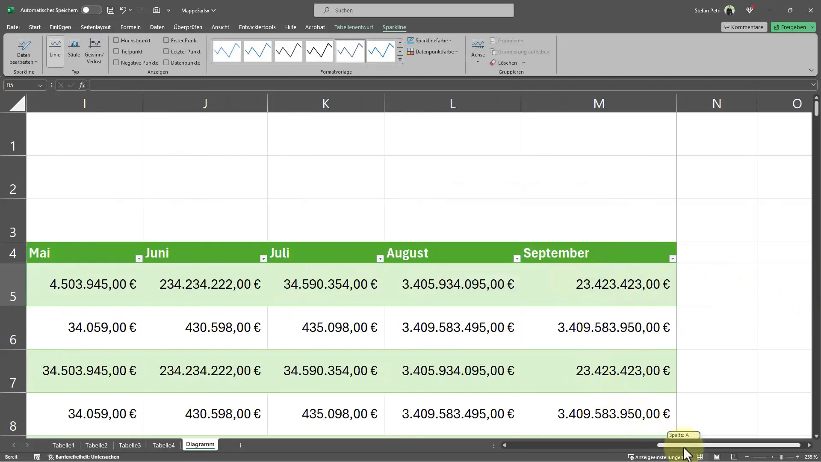Select the row 6 header
The height and width of the screenshot is (462, 821).
13,328
